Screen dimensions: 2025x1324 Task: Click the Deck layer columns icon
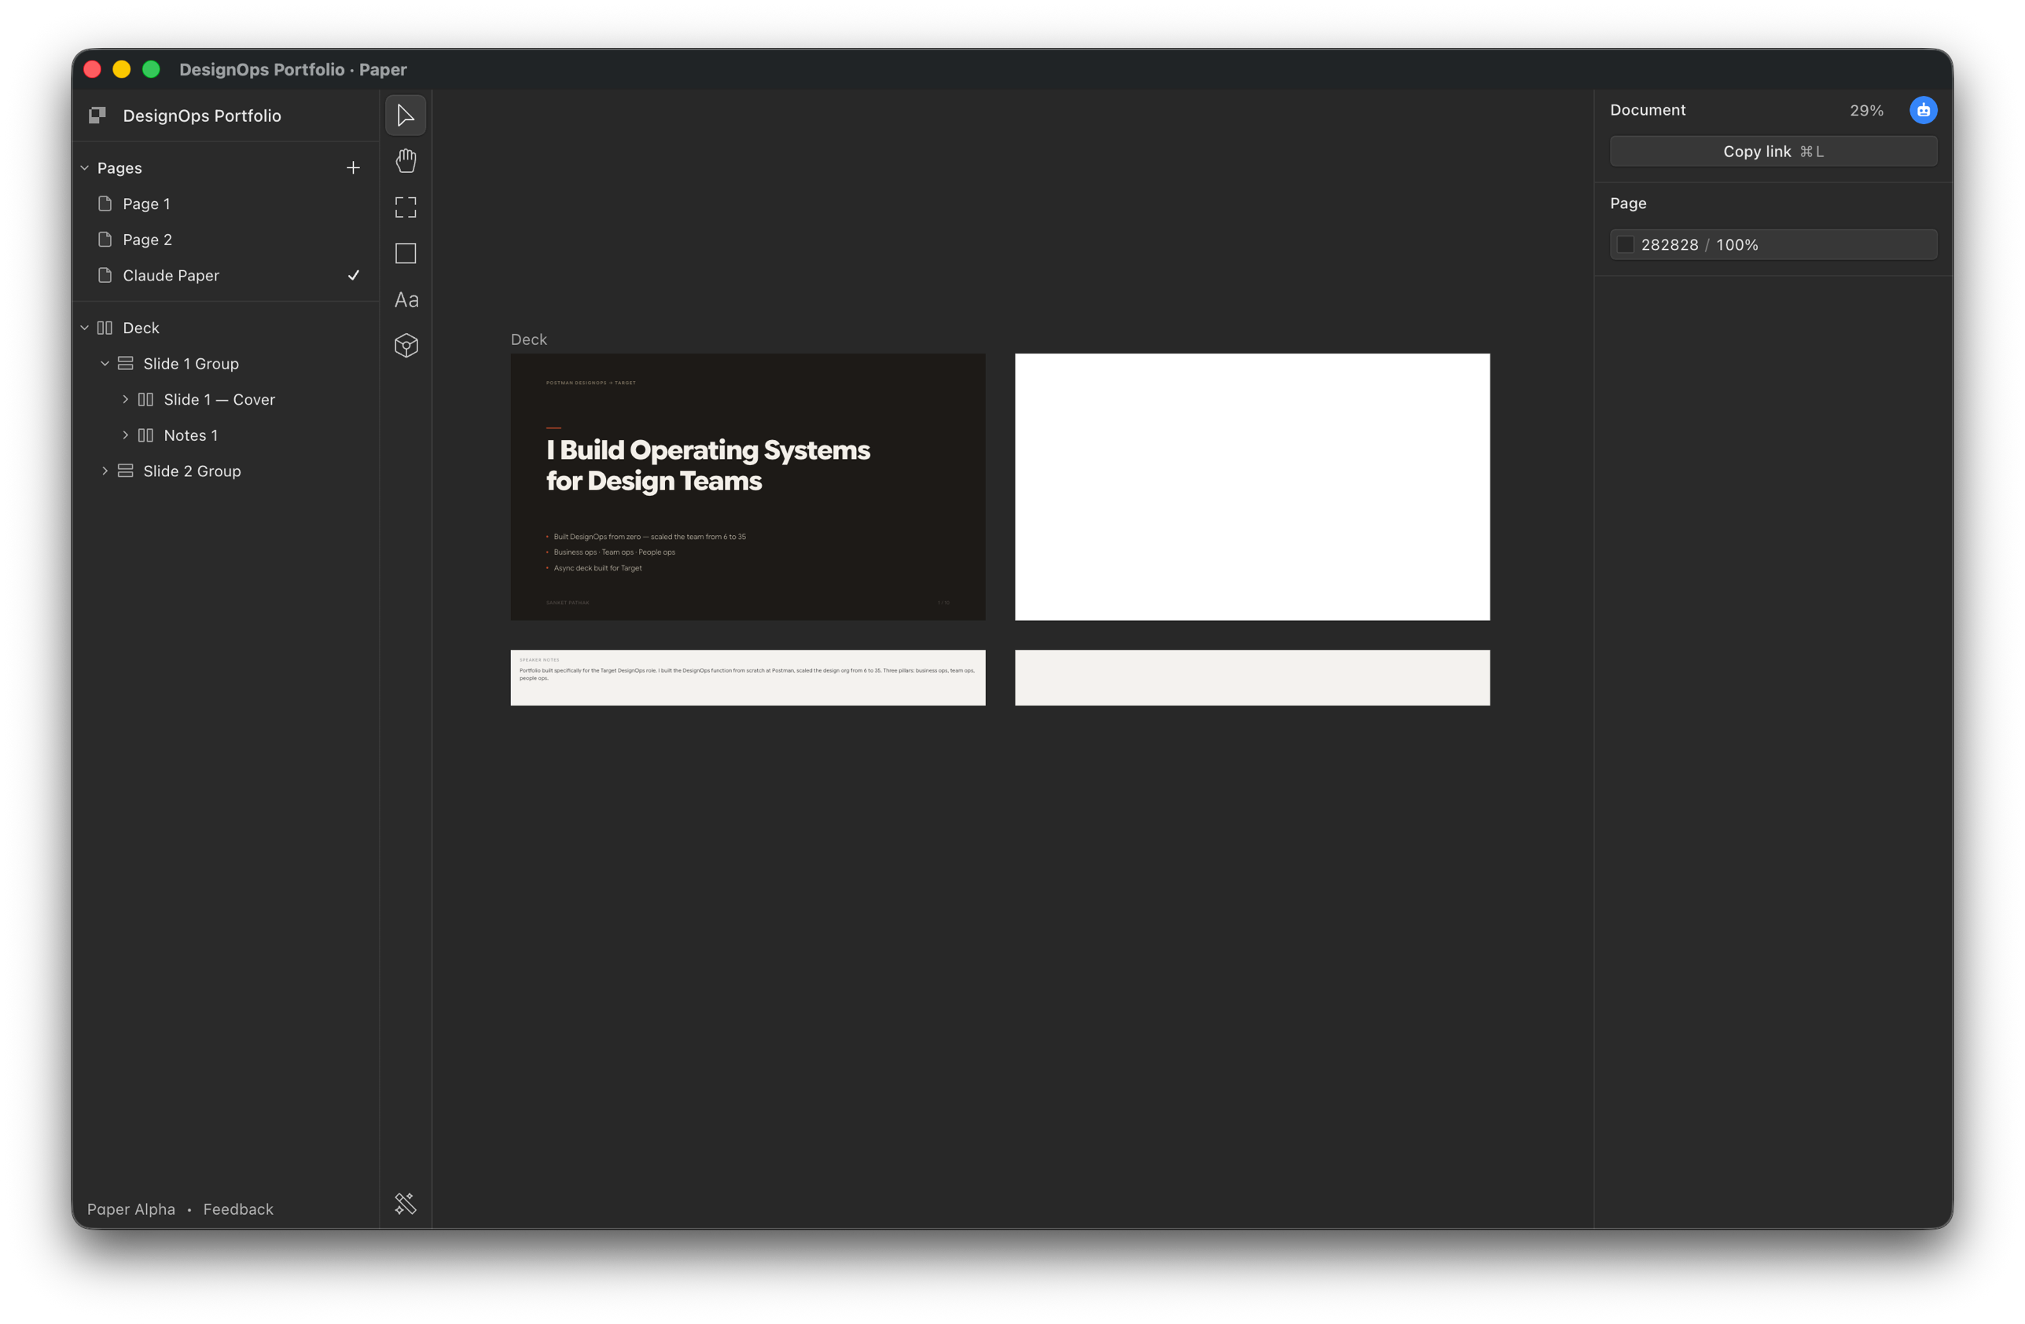pyautogui.click(x=105, y=328)
